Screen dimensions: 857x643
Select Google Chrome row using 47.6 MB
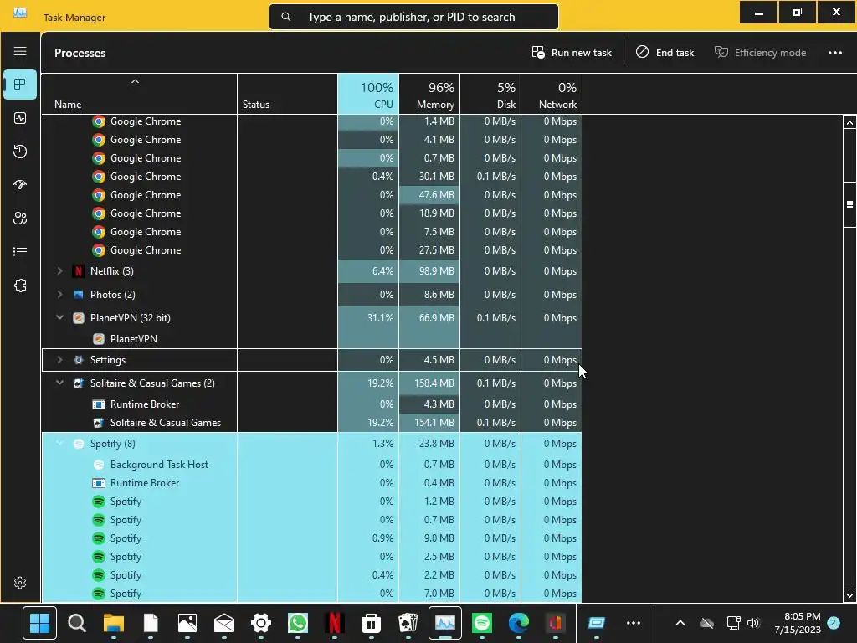point(311,194)
